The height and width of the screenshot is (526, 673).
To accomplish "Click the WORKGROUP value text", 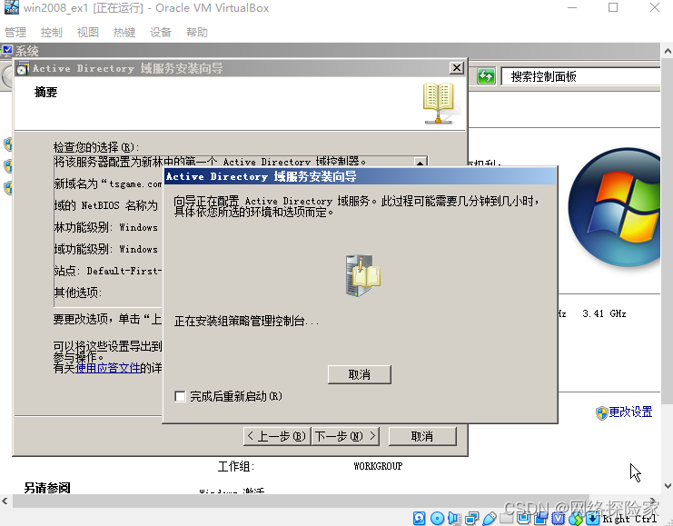I will [x=378, y=466].
